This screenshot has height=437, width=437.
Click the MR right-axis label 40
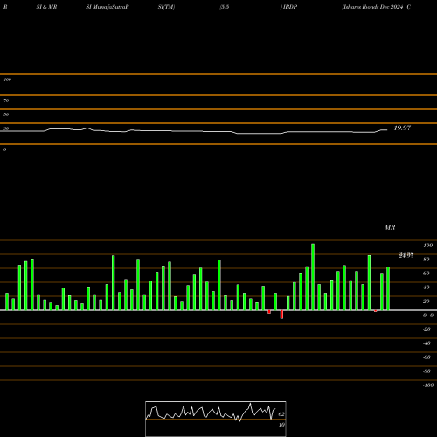pyautogui.click(x=427, y=288)
